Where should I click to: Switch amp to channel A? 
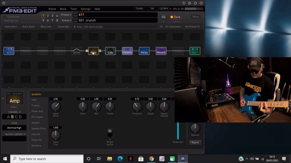pyautogui.click(x=8, y=117)
